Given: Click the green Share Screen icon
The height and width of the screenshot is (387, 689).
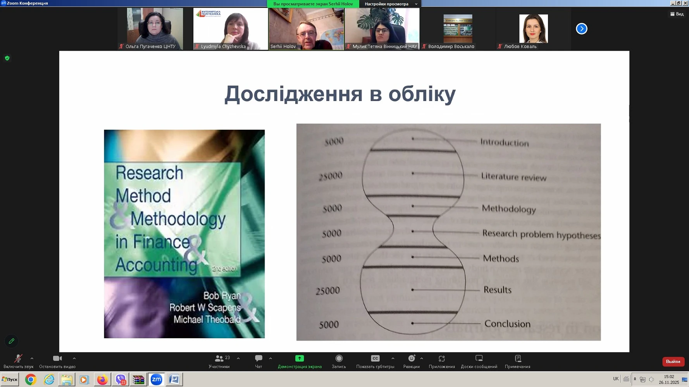Looking at the screenshot, I should click(x=300, y=359).
